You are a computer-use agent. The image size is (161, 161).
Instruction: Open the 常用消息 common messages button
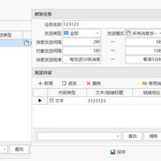(152, 84)
